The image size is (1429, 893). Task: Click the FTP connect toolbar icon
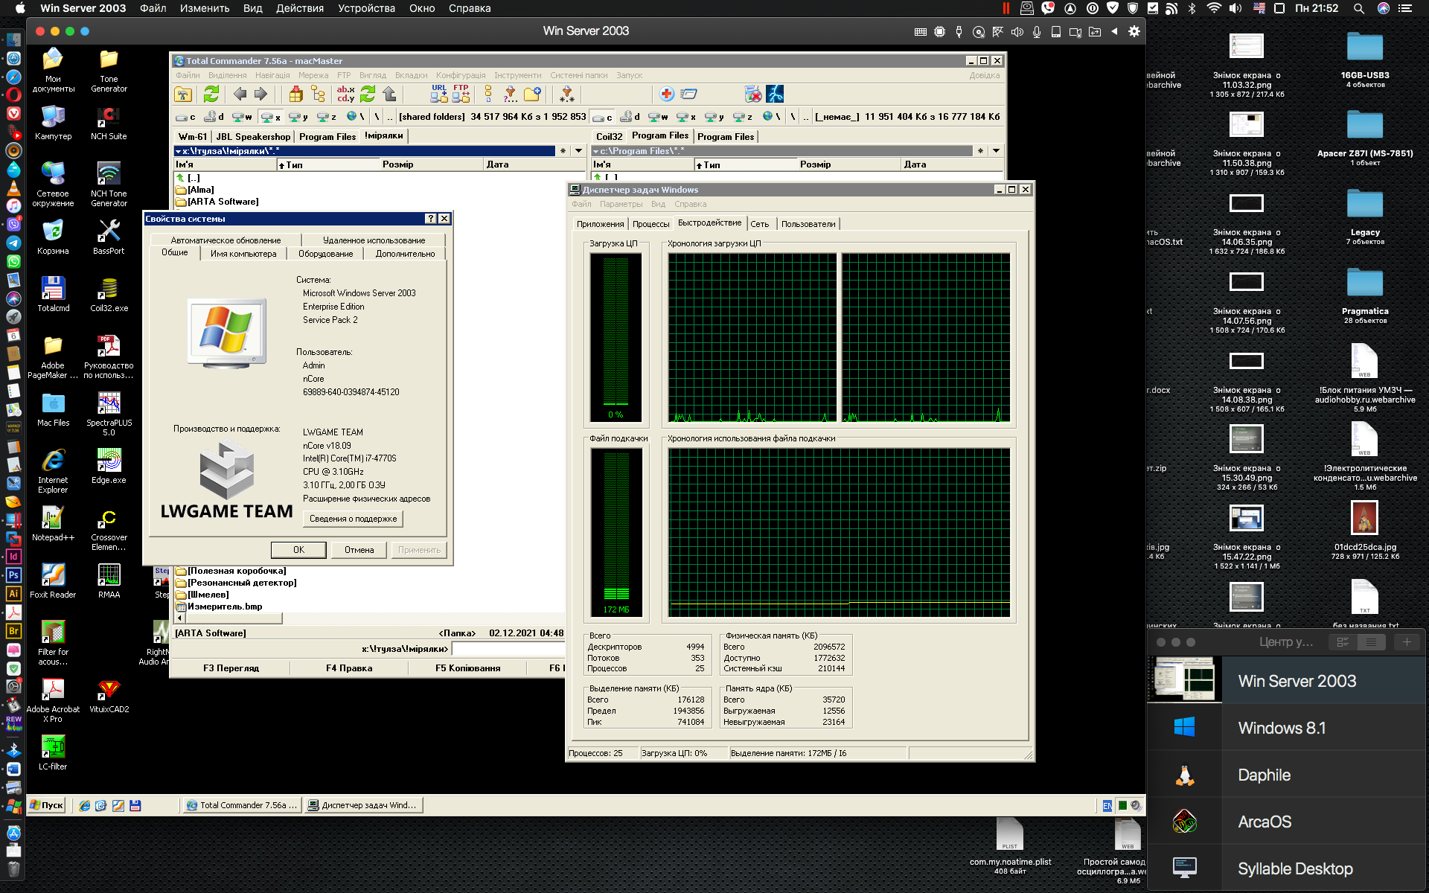[x=461, y=94]
